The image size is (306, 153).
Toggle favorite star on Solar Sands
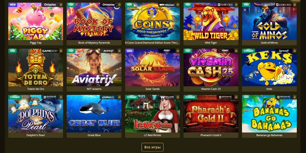(x=178, y=51)
